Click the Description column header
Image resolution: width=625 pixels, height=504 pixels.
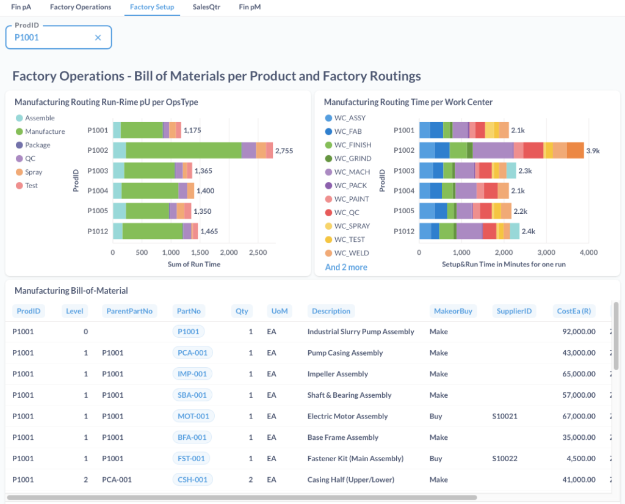click(x=331, y=312)
